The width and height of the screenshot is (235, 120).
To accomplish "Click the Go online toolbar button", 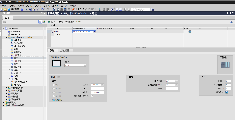I will point(78,9).
